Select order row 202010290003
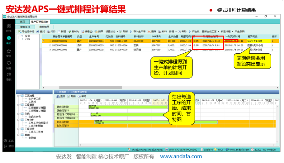 click(160, 45)
